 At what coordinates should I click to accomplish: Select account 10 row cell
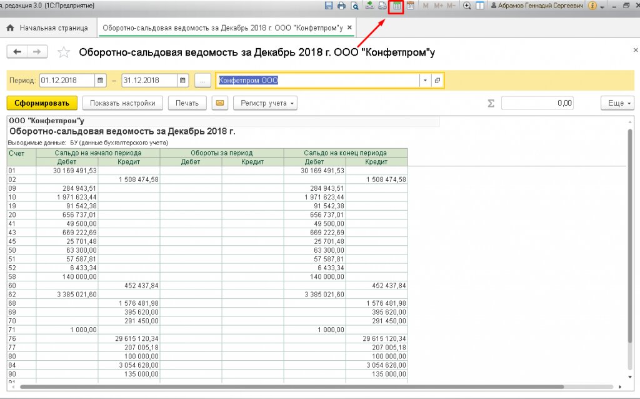point(21,197)
